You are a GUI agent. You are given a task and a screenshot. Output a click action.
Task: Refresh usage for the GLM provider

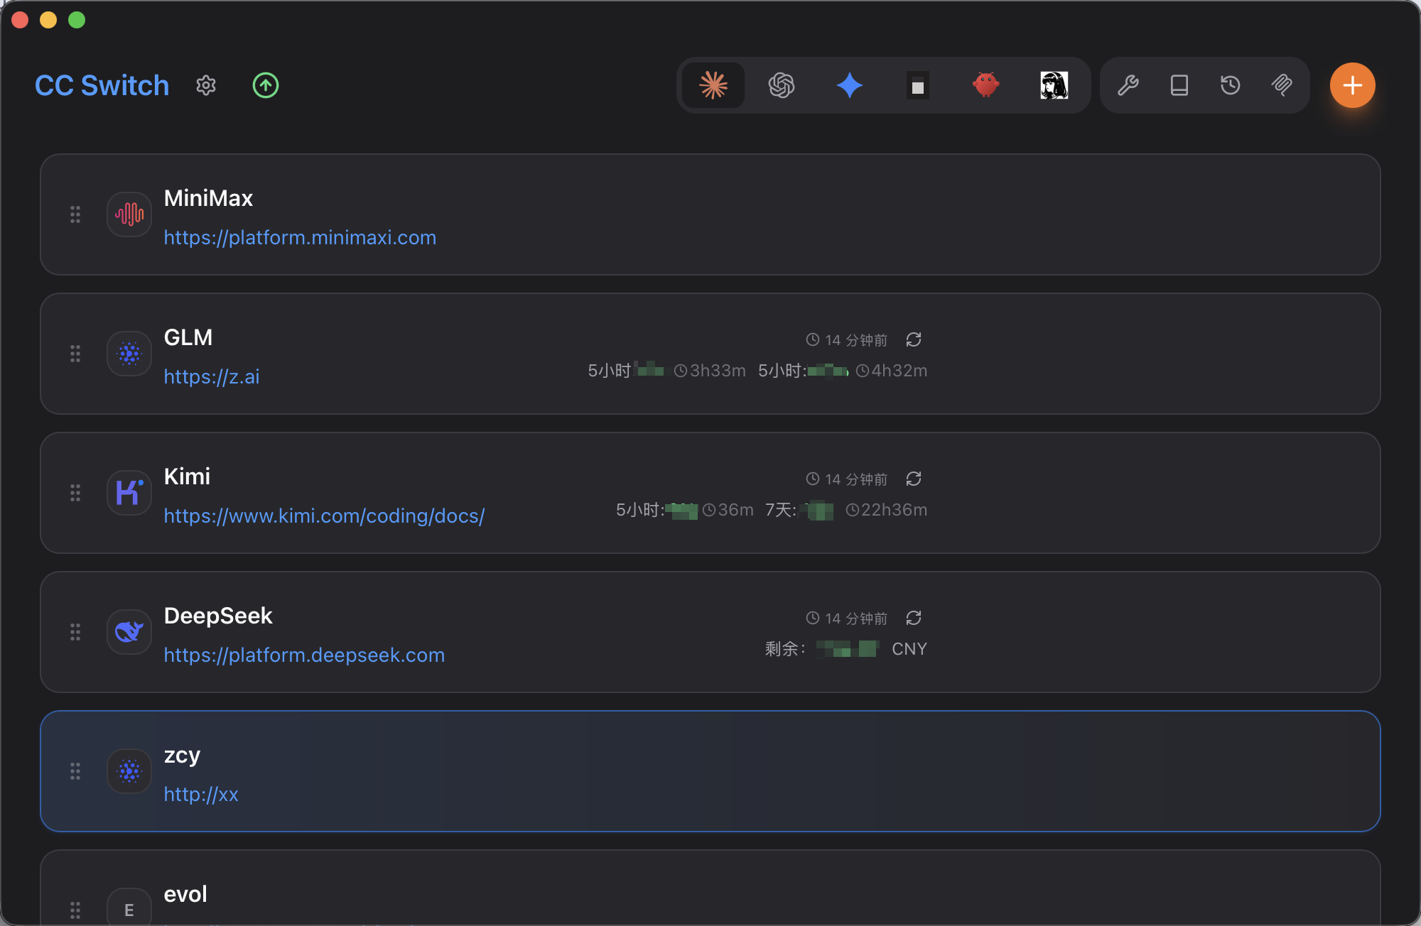914,339
